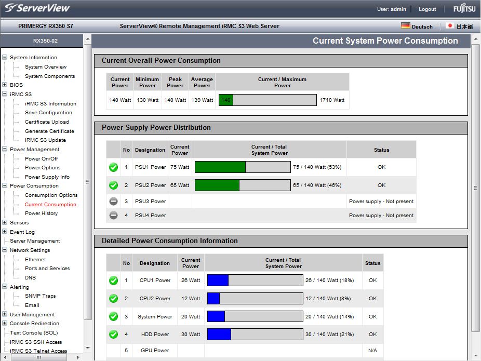The width and height of the screenshot is (481, 361).
Task: Expand the User Management tree node
Action: (x=5, y=314)
